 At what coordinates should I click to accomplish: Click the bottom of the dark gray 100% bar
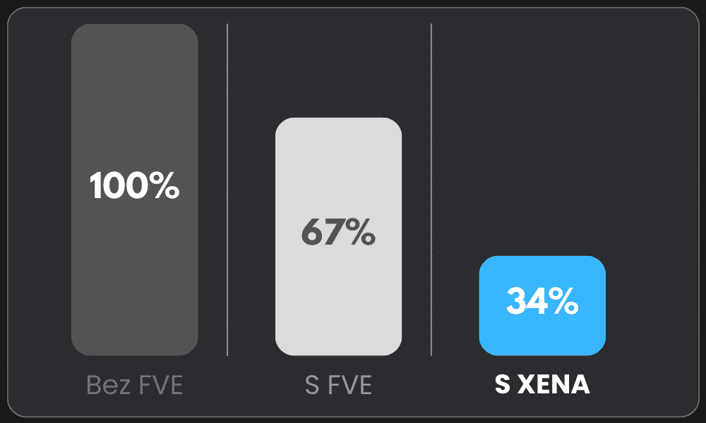(134, 352)
